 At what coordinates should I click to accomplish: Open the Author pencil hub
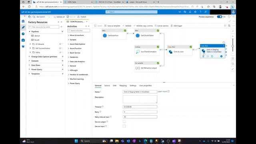(23, 28)
